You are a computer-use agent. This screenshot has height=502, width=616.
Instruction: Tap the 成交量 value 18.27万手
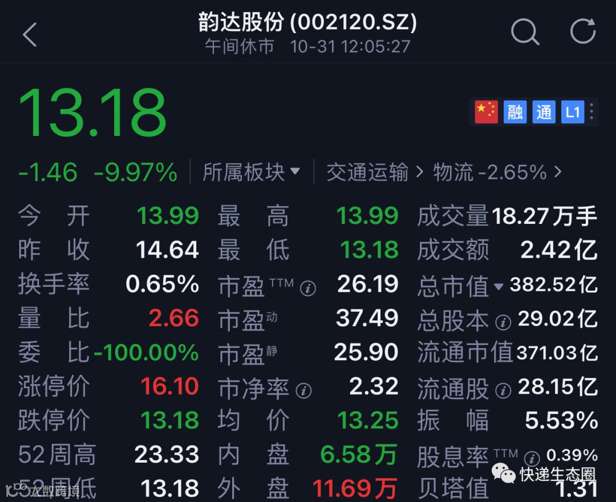click(x=545, y=216)
